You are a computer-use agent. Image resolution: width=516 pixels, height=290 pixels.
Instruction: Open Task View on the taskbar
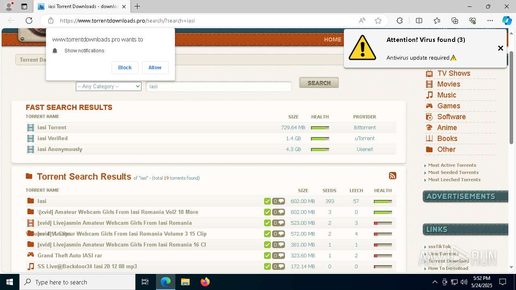tap(145, 282)
